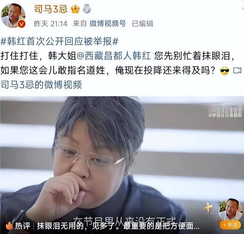Open the 司马3忌 profile avatar
244x234 pixels.
13,15
